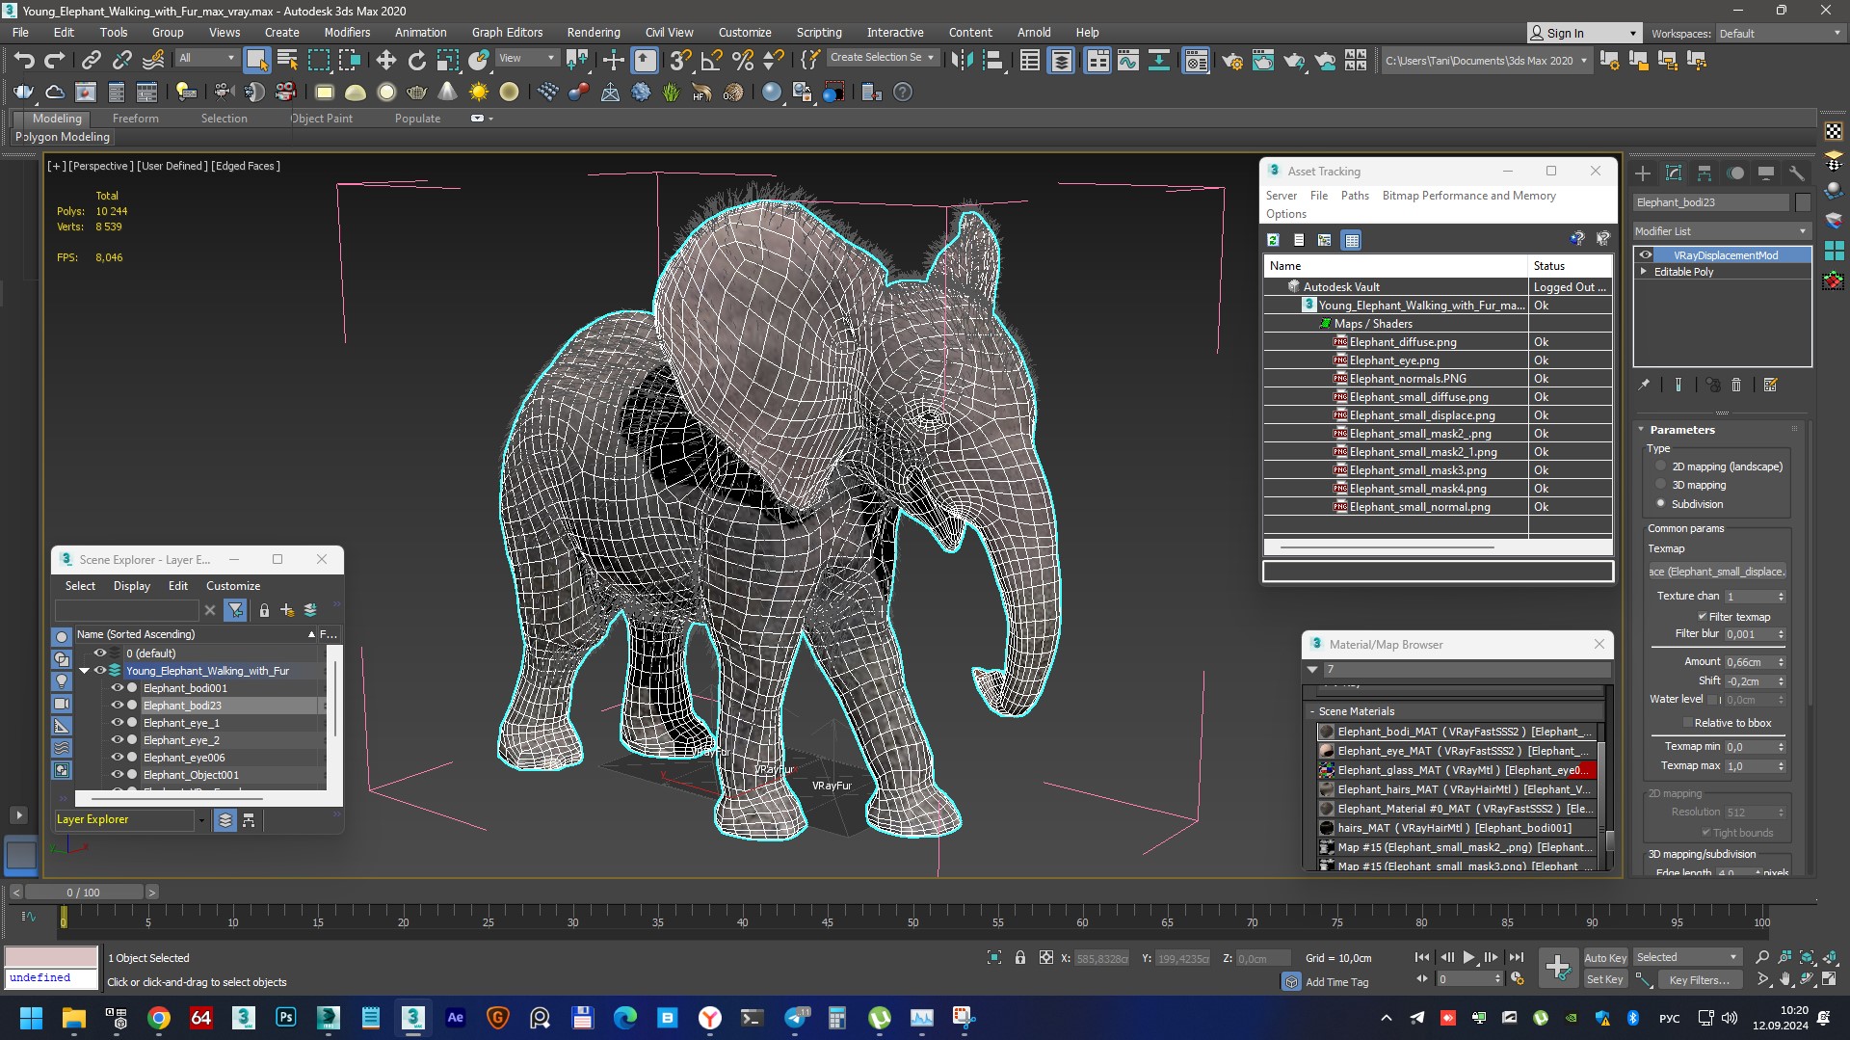Hide the Elephant_bodi001 object eye icon

(117, 688)
